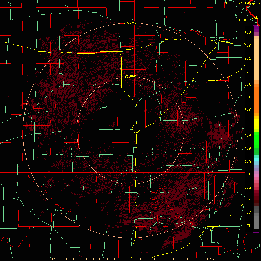Pick the bright green color bar segment
Image resolution: width=261 pixels, height=261 pixels.
tap(256, 139)
